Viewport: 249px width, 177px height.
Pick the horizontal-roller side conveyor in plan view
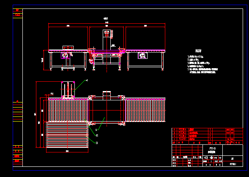point(67,135)
